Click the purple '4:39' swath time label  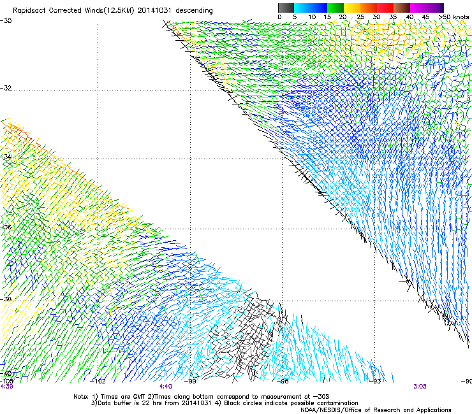point(6,387)
